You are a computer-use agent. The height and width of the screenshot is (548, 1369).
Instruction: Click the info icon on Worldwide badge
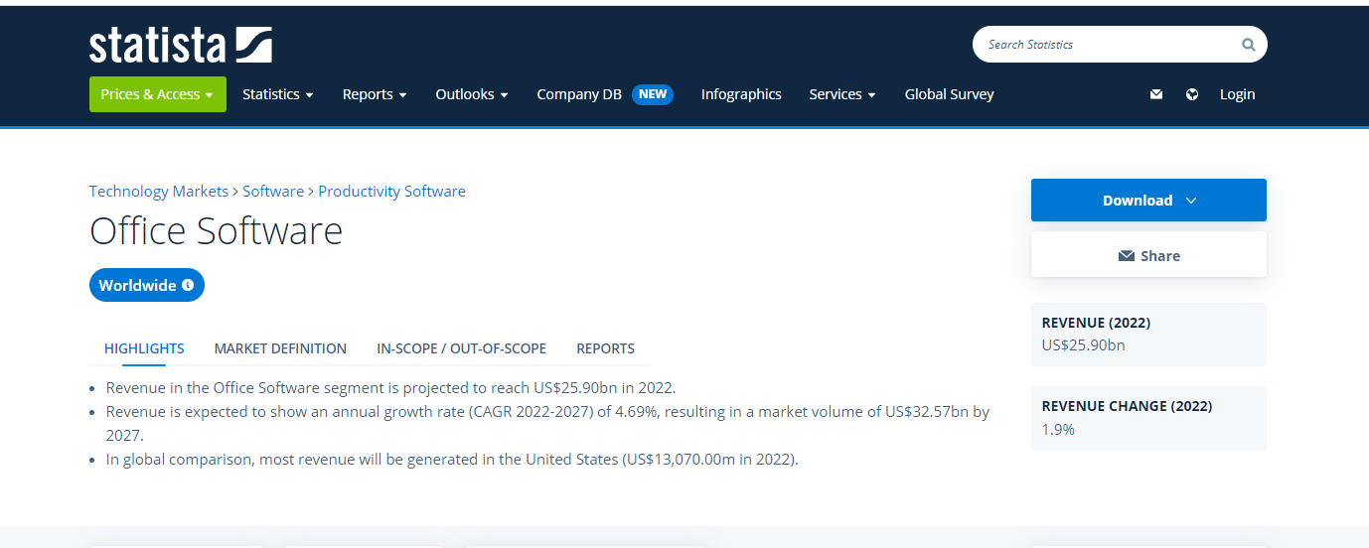point(188,285)
